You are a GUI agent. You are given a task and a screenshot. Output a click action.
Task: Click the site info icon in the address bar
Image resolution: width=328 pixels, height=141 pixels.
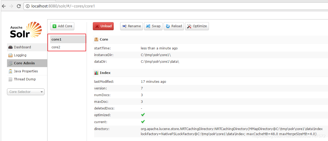28,6
